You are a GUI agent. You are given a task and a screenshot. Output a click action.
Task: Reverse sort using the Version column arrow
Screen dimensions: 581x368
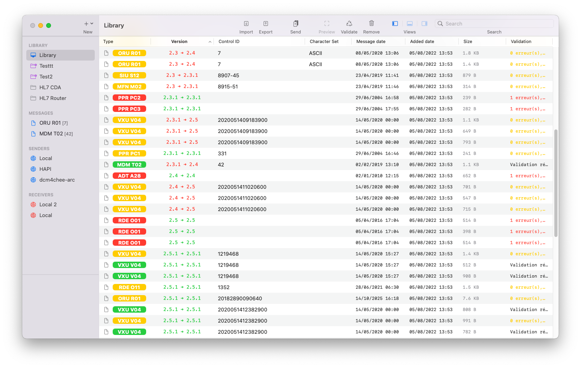210,42
